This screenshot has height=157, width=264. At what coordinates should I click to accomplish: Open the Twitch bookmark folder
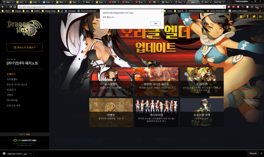168,11
